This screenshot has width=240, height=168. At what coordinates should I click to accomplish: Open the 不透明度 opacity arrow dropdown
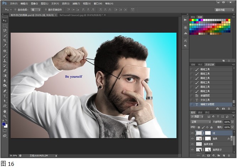point(233,122)
